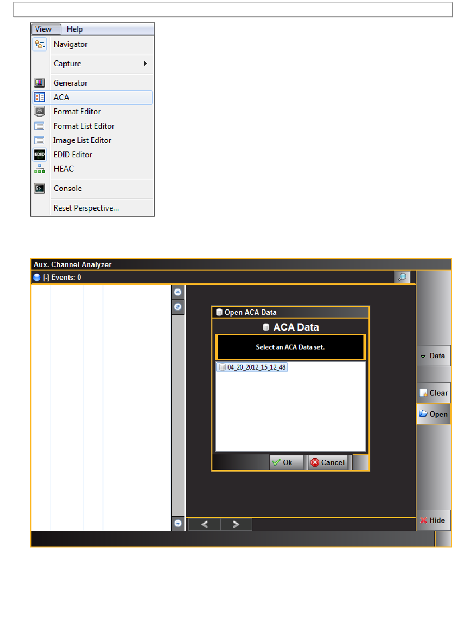Open the View menu

(x=46, y=29)
